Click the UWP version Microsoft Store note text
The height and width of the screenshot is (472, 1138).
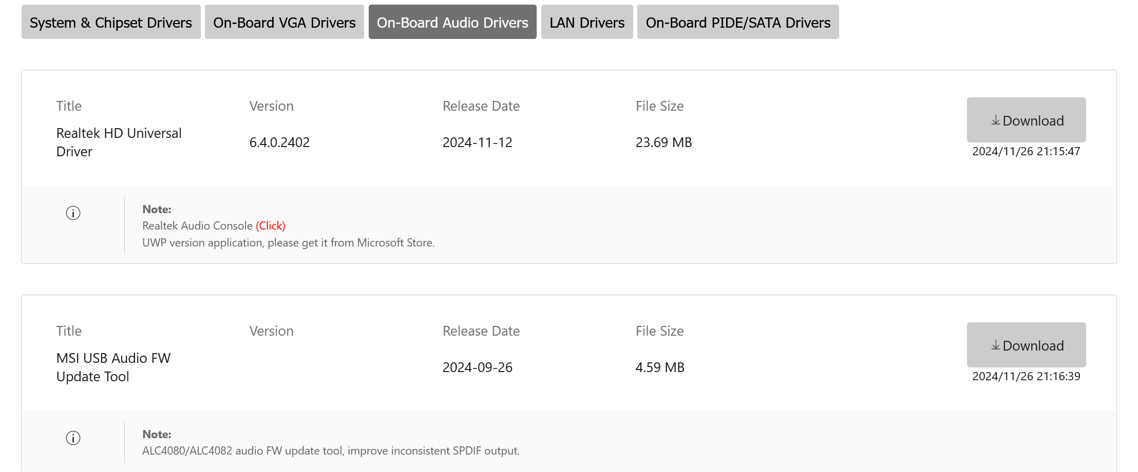pos(288,243)
